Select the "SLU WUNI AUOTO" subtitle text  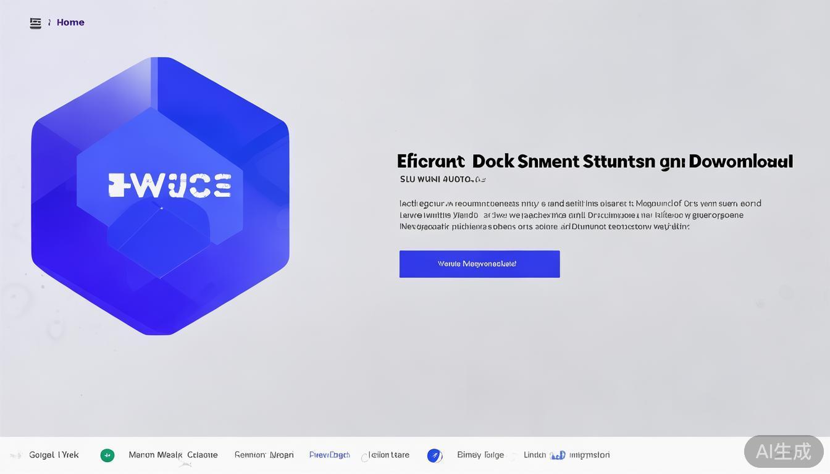click(x=442, y=180)
